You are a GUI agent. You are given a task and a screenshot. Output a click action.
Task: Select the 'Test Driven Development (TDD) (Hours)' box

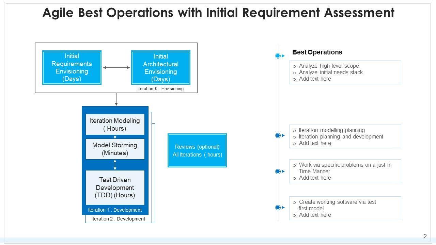tap(115, 187)
